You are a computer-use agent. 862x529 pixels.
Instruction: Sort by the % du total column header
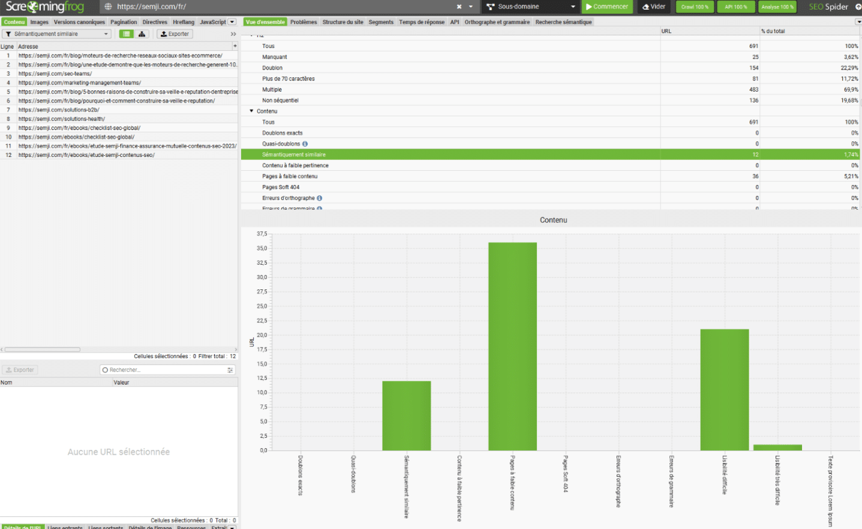coord(810,31)
